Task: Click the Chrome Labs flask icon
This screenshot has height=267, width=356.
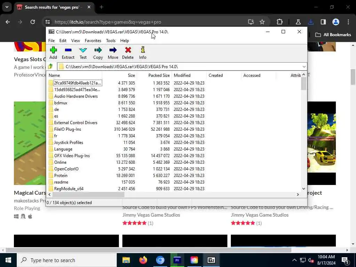Action: click(298, 22)
